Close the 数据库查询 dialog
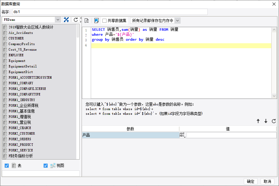 (274, 4)
